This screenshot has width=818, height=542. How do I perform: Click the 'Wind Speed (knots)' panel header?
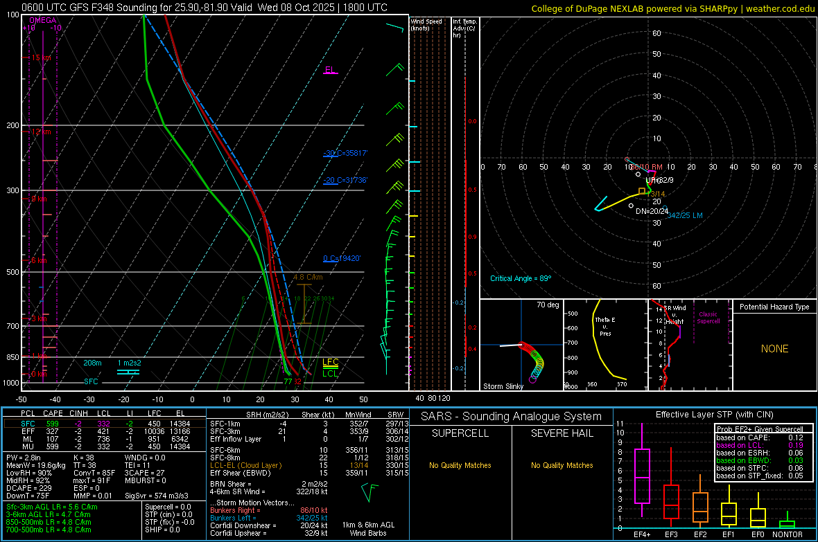(x=426, y=24)
